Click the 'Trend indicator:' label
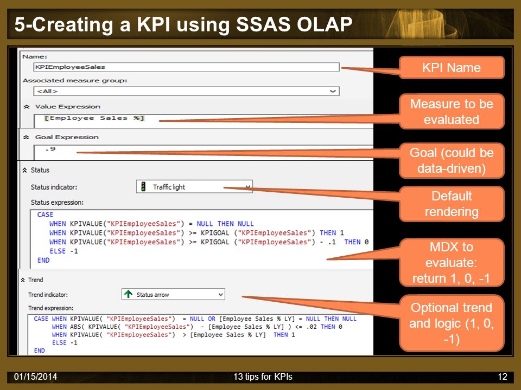 tap(48, 295)
